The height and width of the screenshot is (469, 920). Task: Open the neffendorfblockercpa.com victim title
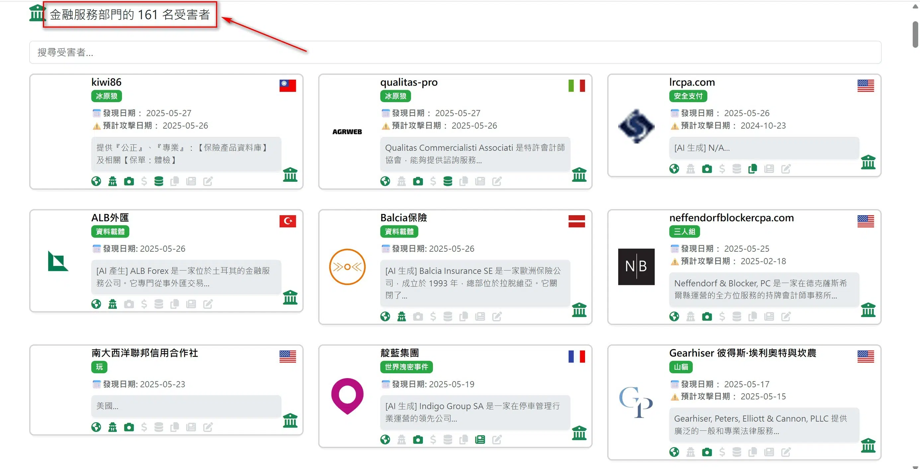[x=731, y=218]
